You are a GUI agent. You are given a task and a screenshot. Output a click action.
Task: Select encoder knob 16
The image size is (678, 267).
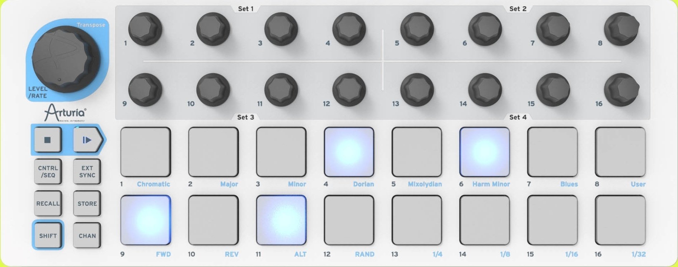(x=621, y=90)
